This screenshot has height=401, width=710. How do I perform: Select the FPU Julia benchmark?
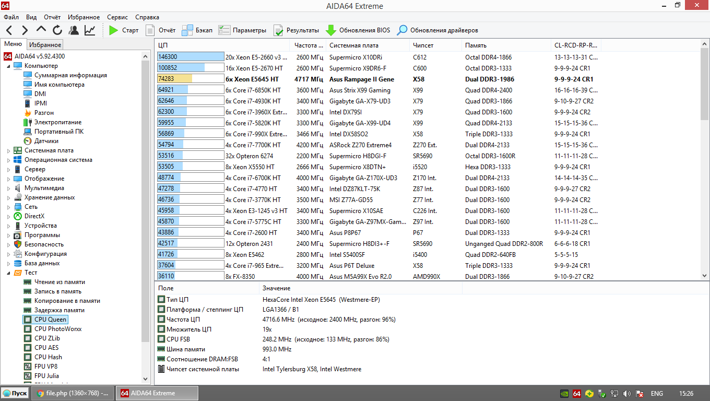(46, 376)
